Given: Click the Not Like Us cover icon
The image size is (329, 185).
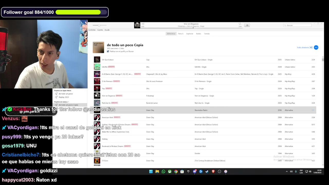Looking at the screenshot, I should (97, 103).
